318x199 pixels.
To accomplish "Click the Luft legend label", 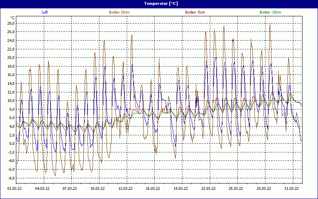I will (45, 12).
